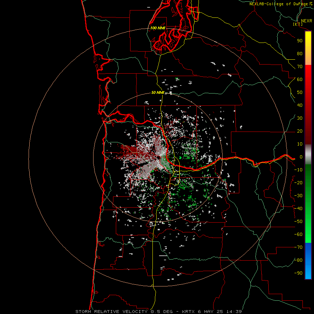Screen dimensions: 314x314
Task: Click the positive 20 scale value
Action: pos(300,131)
